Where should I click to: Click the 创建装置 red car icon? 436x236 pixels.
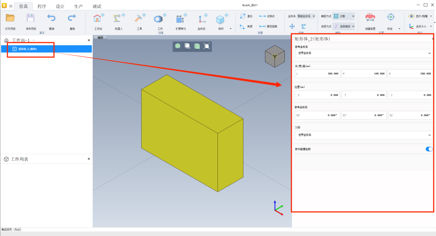pyautogui.click(x=370, y=18)
